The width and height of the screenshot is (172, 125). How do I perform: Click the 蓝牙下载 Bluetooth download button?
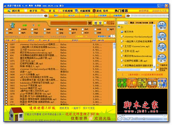[x=142, y=83]
